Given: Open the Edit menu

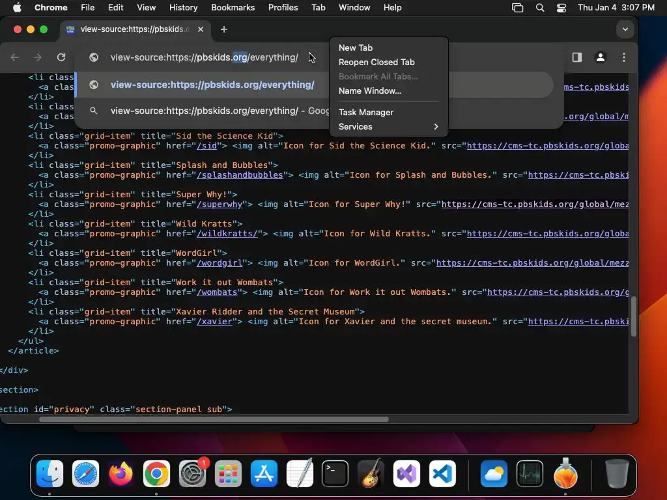Looking at the screenshot, I should pyautogui.click(x=115, y=7).
